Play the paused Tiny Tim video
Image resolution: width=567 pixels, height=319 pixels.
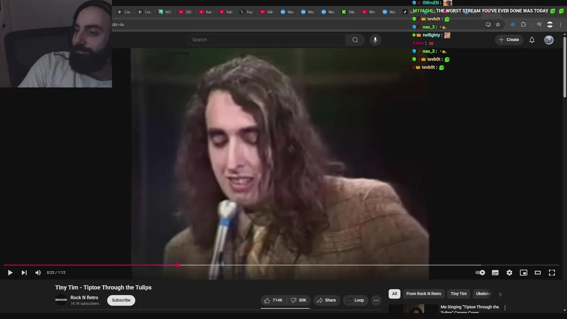(x=10, y=272)
